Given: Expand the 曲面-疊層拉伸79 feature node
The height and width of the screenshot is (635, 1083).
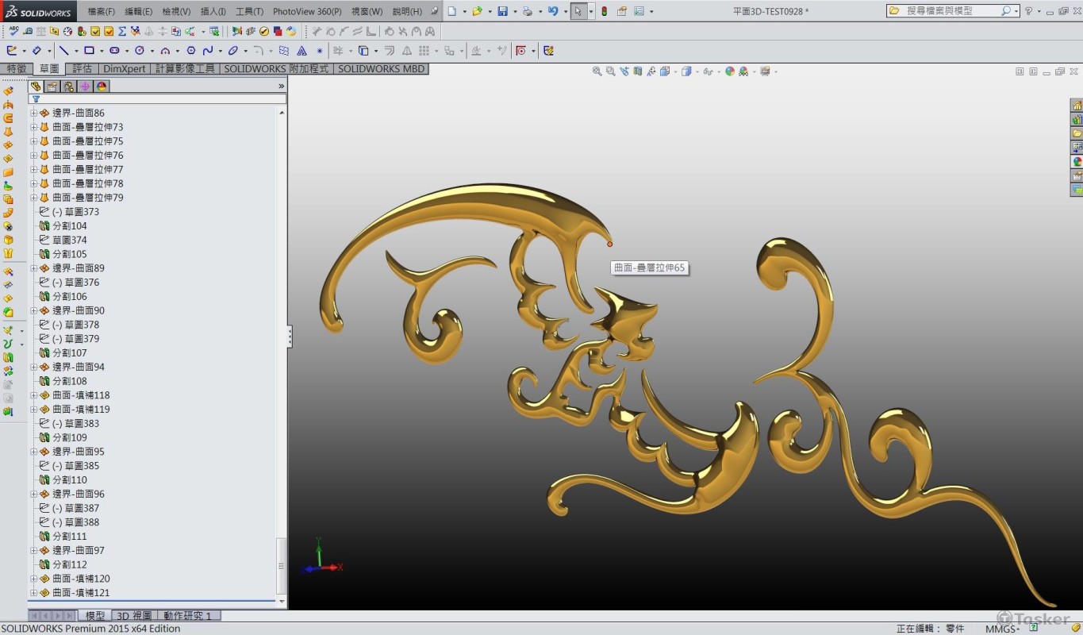Looking at the screenshot, I should point(33,198).
